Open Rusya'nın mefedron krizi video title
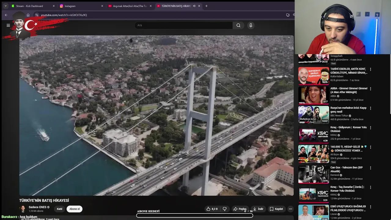The width and height of the screenshot is (391, 220). tap(349, 110)
